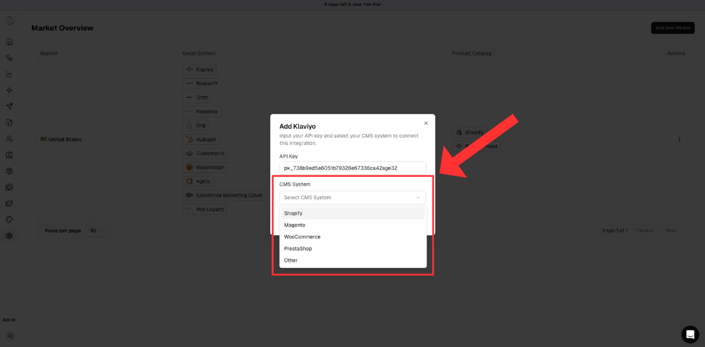Choose Shopify from the CMS System list

coord(353,213)
